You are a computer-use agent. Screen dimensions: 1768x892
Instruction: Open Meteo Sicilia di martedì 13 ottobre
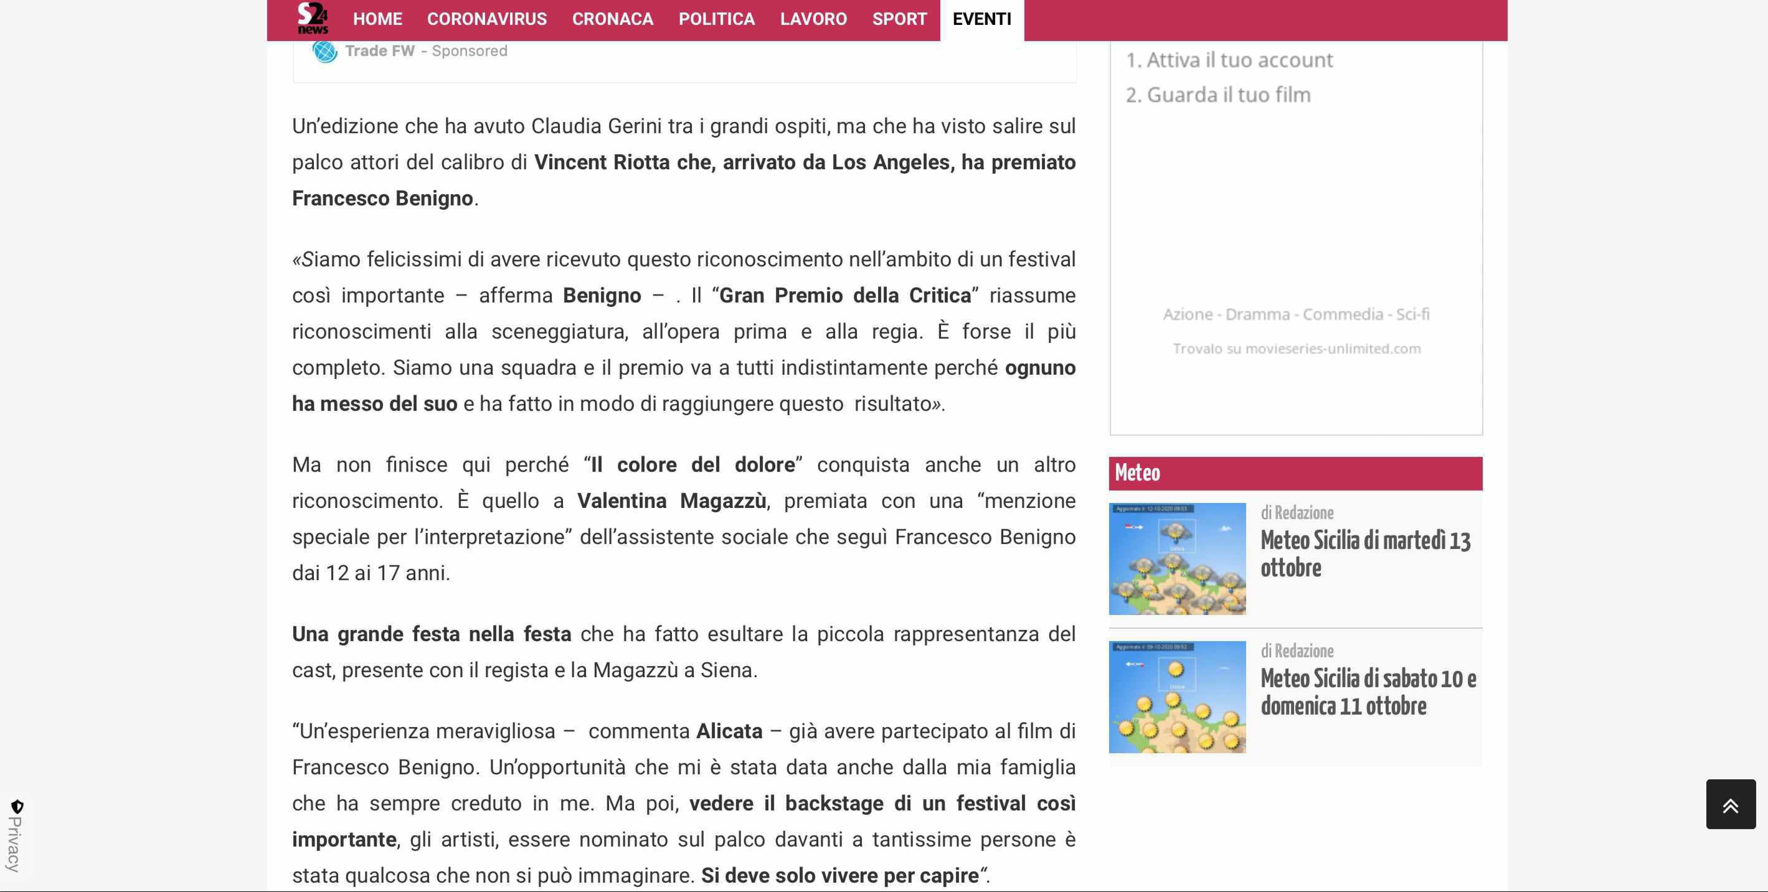pyautogui.click(x=1365, y=554)
